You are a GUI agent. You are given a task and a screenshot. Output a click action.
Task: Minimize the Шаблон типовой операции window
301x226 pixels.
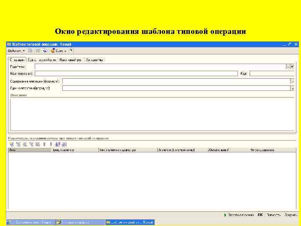pos(285,44)
